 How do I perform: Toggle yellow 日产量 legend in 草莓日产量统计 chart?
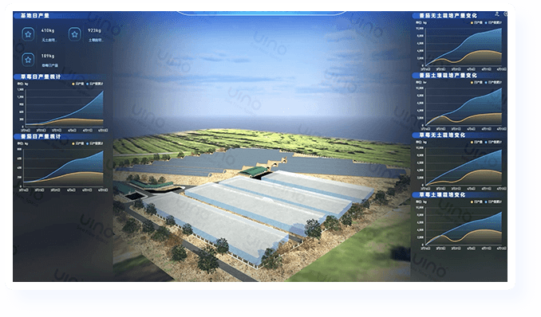point(78,84)
